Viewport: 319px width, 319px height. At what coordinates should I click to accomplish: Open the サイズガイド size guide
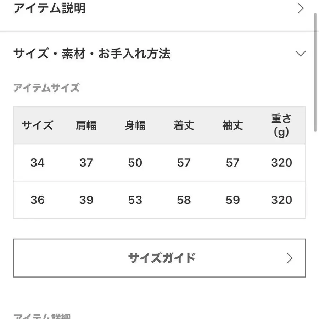pos(161,258)
